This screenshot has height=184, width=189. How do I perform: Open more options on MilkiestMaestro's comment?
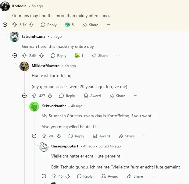136,96
